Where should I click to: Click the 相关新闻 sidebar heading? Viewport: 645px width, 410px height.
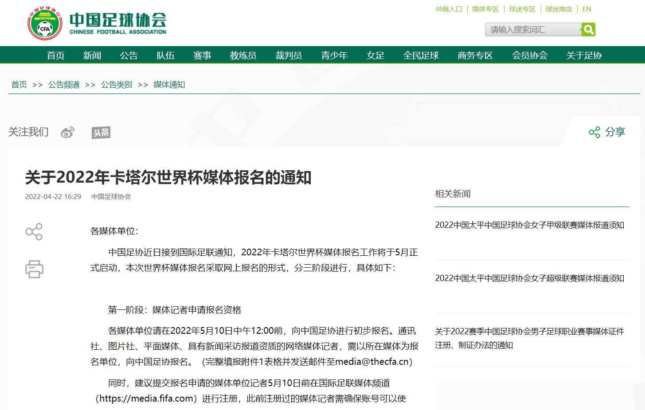pyautogui.click(x=453, y=194)
